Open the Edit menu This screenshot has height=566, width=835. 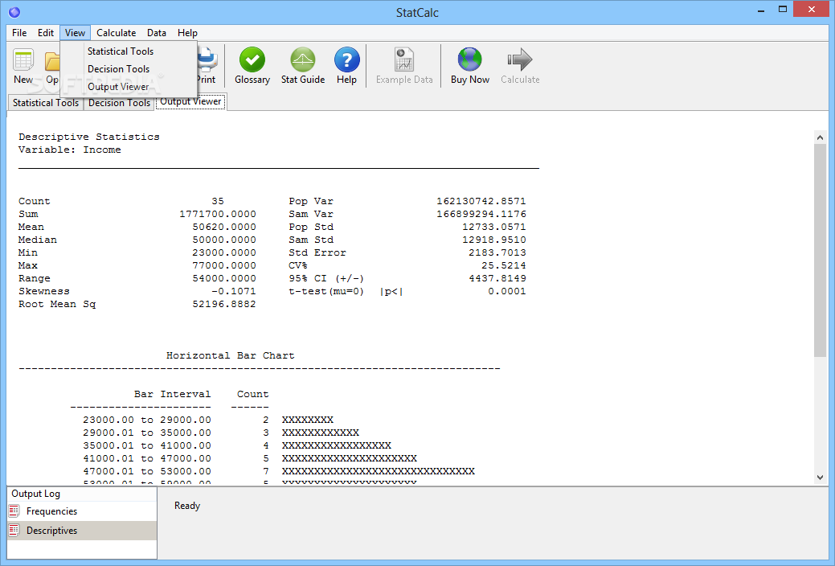45,32
